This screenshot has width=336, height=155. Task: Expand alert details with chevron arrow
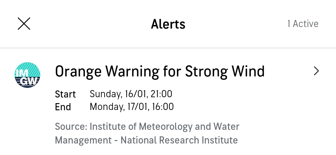[316, 71]
